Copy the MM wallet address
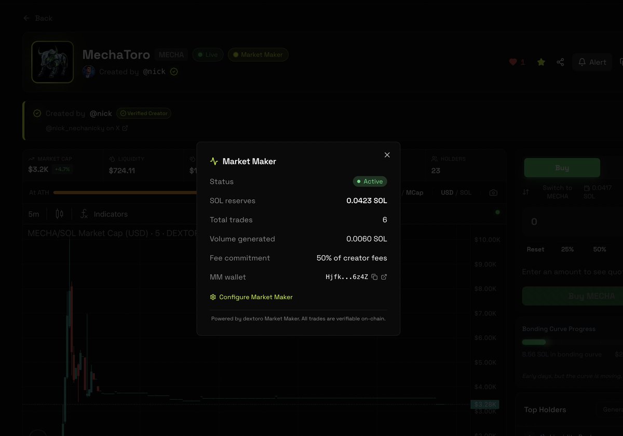The height and width of the screenshot is (436, 623). coord(374,277)
